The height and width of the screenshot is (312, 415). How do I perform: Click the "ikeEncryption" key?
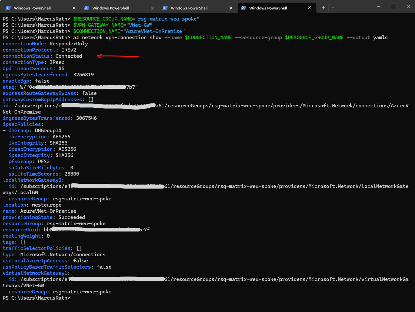pos(27,137)
